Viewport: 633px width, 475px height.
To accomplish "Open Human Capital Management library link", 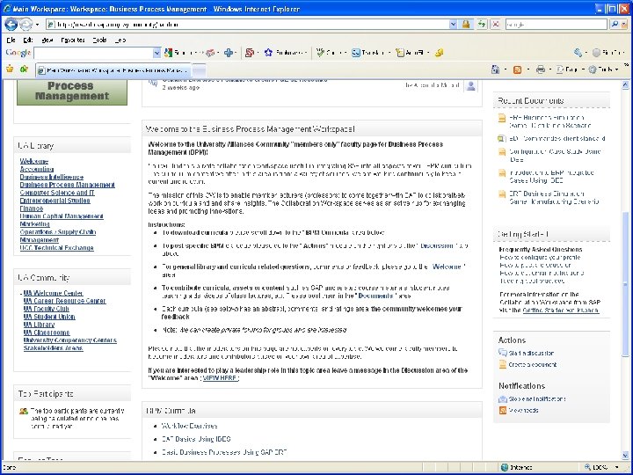I will tap(62, 216).
